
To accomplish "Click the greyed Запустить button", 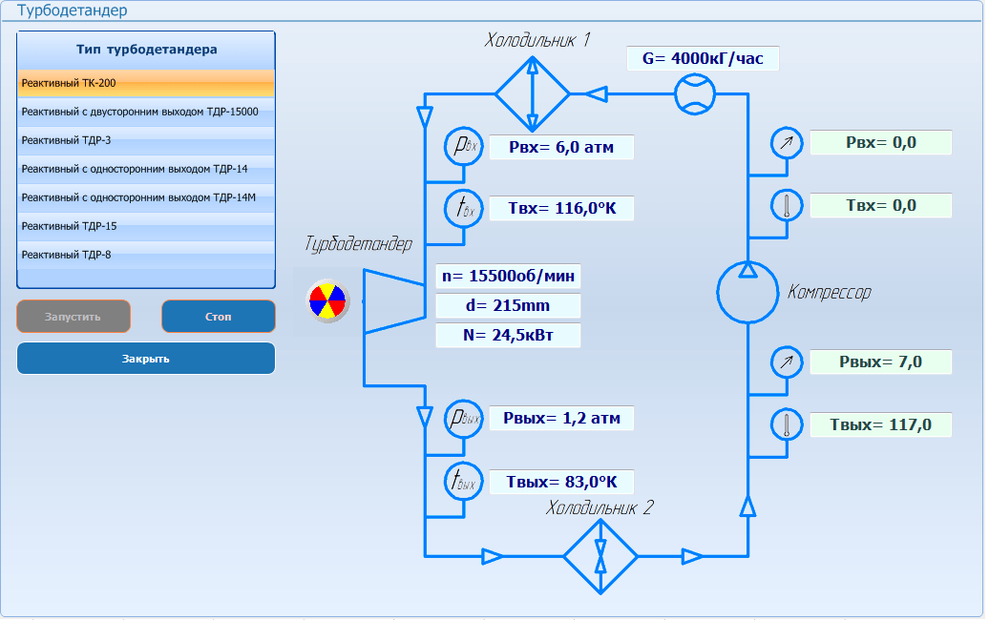I will point(74,317).
